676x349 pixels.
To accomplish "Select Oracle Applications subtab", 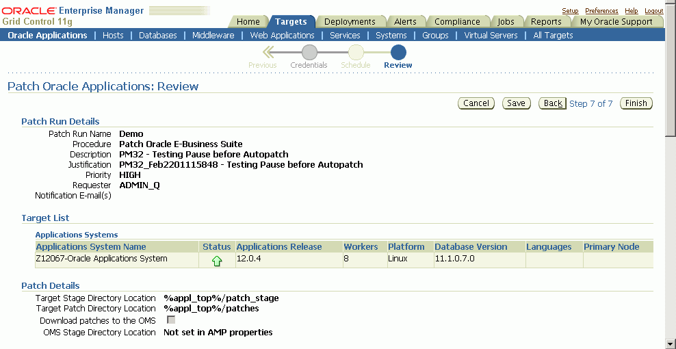I will [x=47, y=36].
